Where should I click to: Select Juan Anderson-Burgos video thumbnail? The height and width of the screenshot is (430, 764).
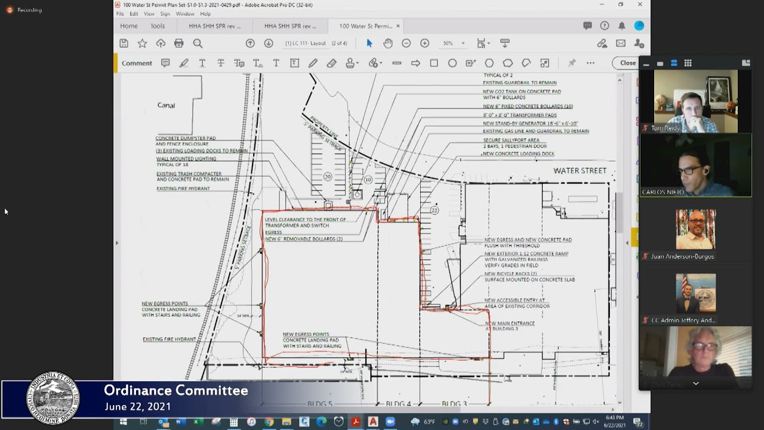pos(696,229)
